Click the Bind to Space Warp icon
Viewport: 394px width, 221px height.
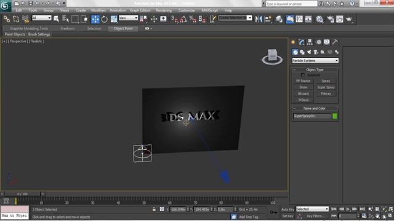click(25, 19)
